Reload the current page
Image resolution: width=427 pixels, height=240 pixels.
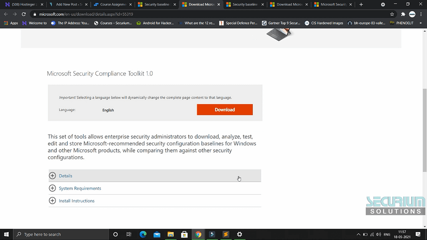[x=24, y=14]
